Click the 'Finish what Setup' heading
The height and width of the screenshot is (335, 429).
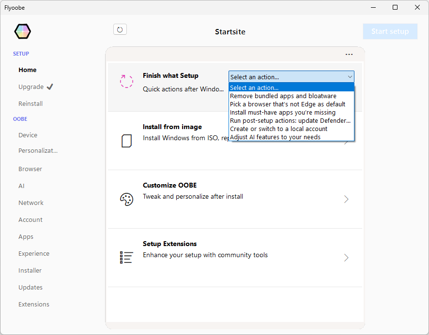pos(170,76)
